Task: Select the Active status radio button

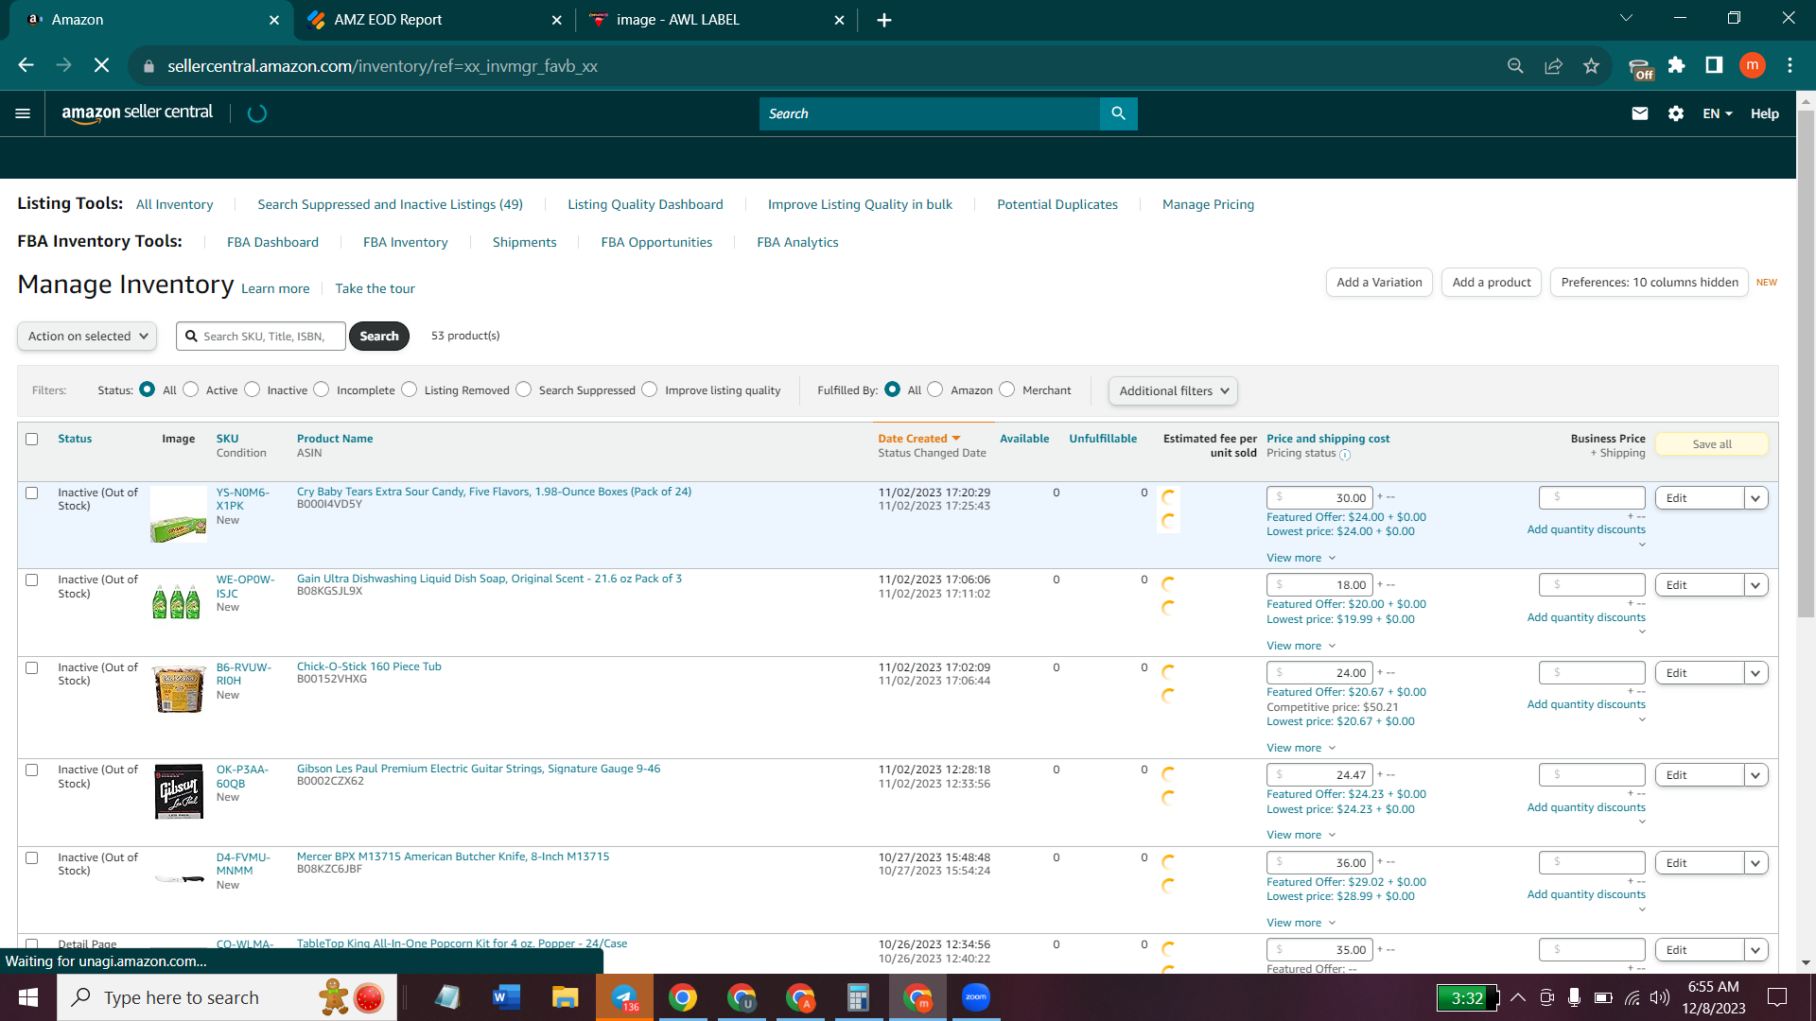Action: tap(191, 389)
